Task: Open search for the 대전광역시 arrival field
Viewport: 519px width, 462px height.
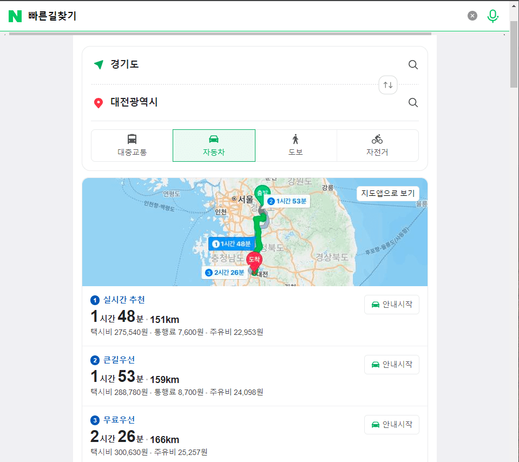Action: pyautogui.click(x=413, y=102)
